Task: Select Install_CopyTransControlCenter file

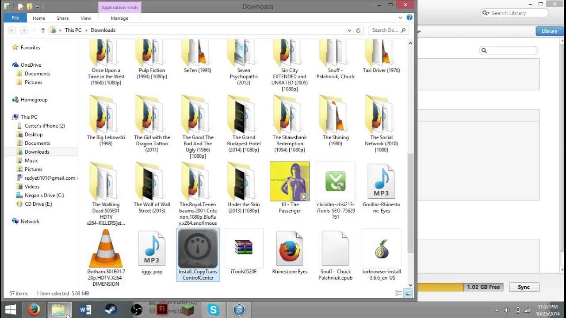Action: [x=198, y=255]
